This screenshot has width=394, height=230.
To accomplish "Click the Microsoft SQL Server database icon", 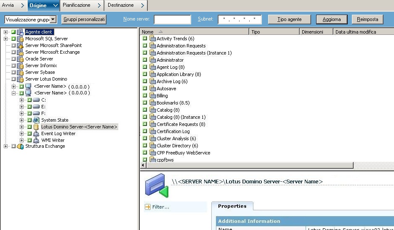I will 20,39.
